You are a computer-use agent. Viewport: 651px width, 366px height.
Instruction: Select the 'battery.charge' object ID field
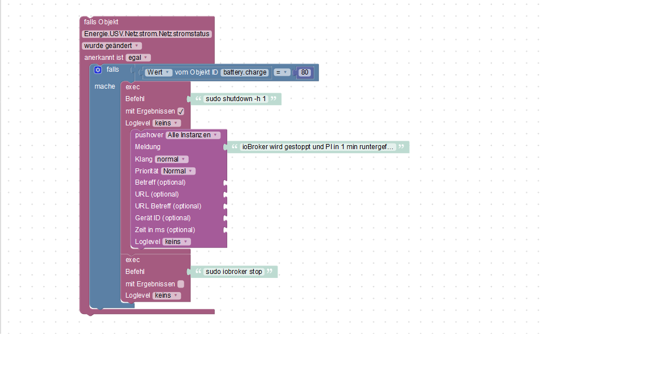click(x=245, y=72)
